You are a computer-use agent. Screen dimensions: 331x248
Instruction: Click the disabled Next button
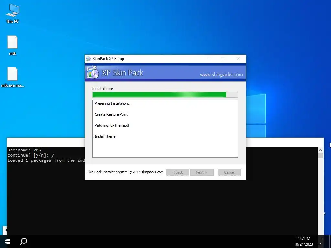pyautogui.click(x=202, y=172)
